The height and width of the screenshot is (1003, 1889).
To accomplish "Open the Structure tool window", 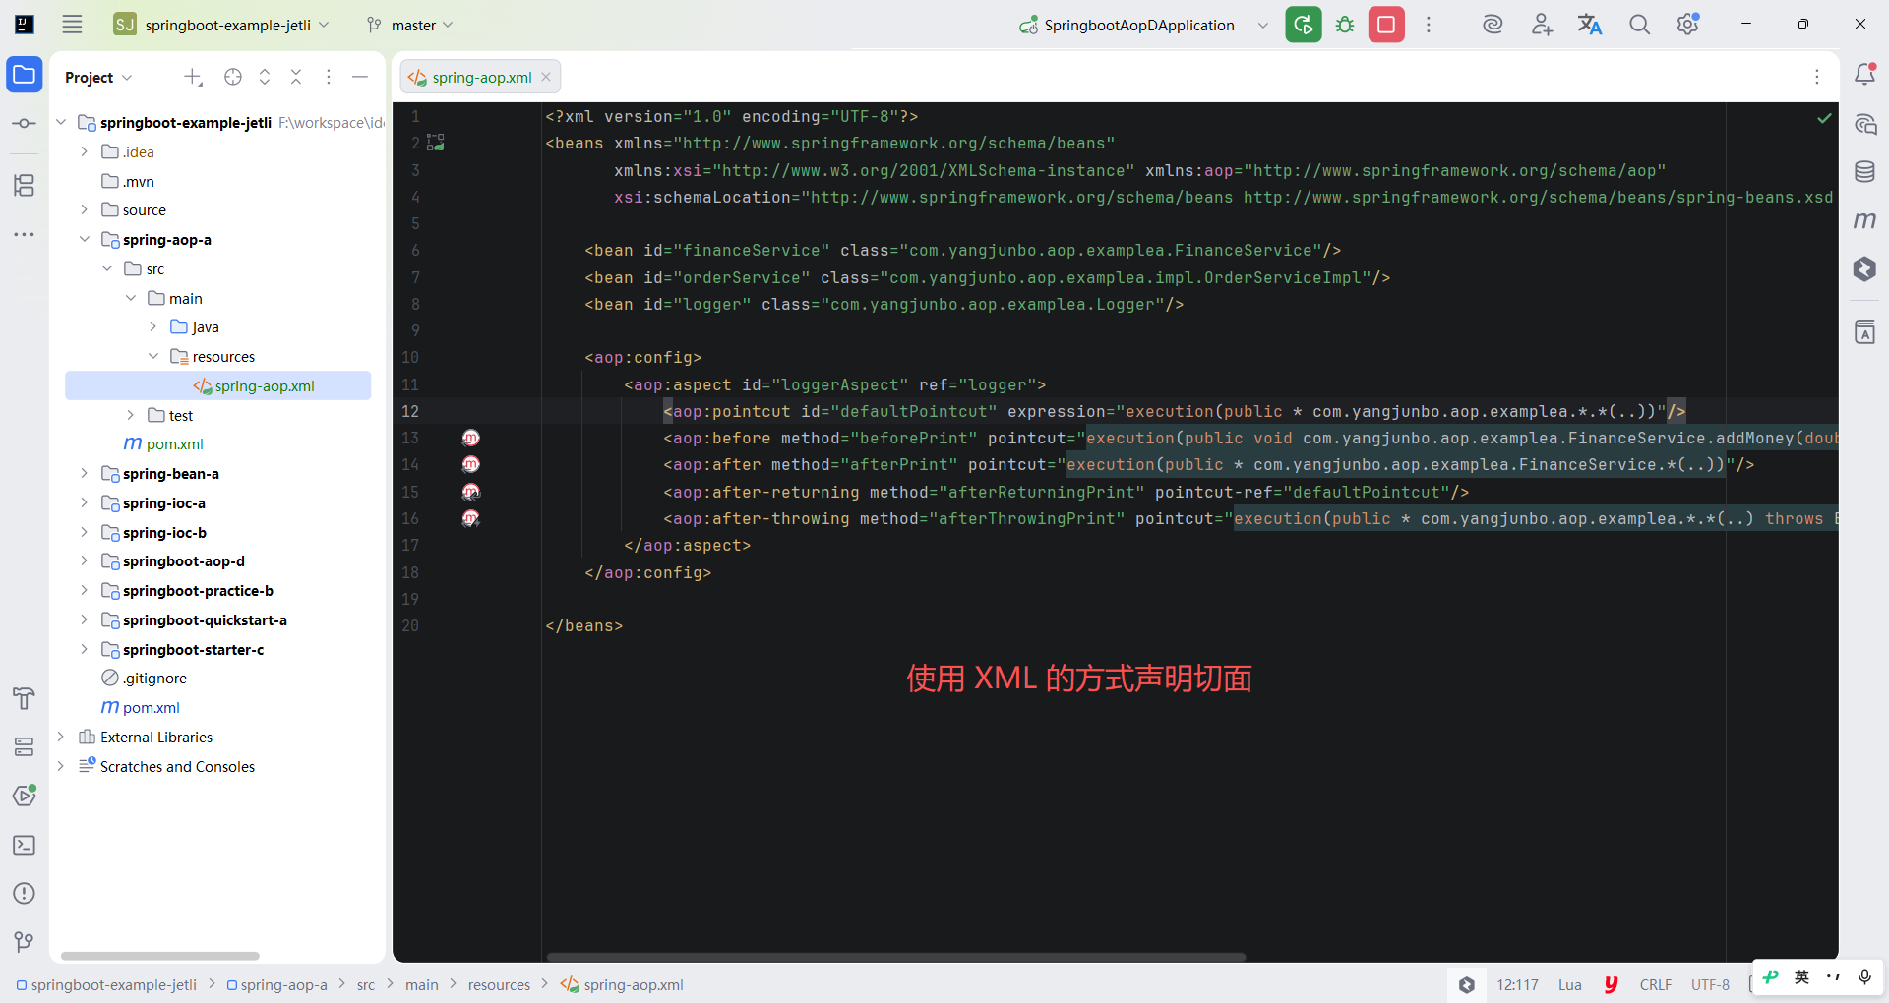I will 25,185.
